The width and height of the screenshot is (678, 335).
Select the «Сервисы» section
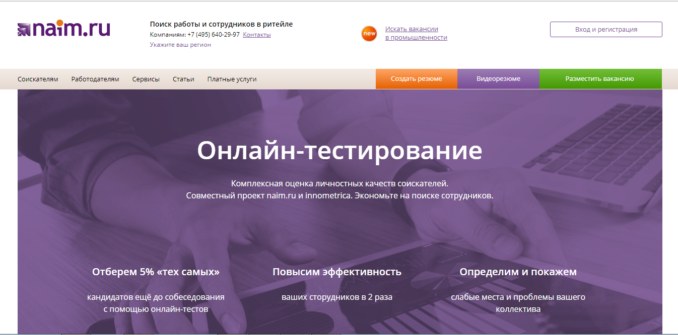tap(146, 79)
